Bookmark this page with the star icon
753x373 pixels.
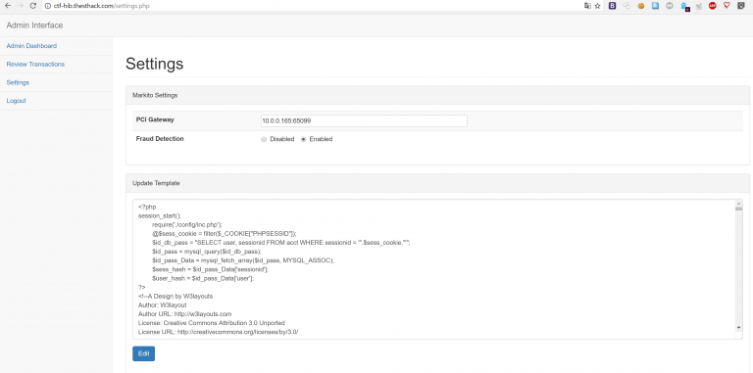(597, 6)
